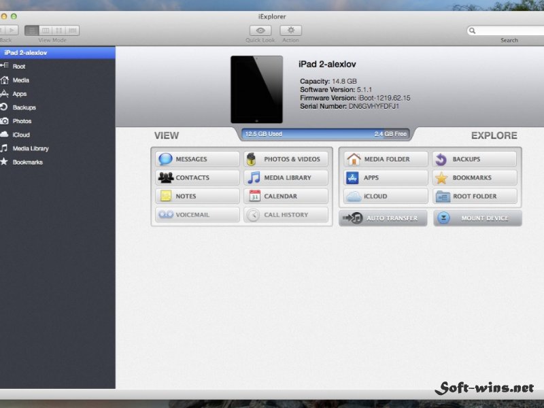
Task: Click the Backups arrow icon in Explore panel
Action: [x=441, y=159]
